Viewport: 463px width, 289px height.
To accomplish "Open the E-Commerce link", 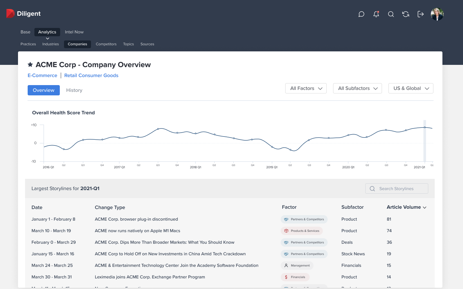I will pyautogui.click(x=42, y=75).
